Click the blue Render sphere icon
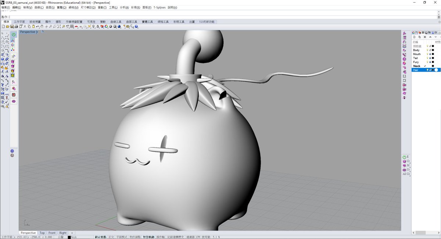Viewport: 441px width, 239px height. [119, 26]
